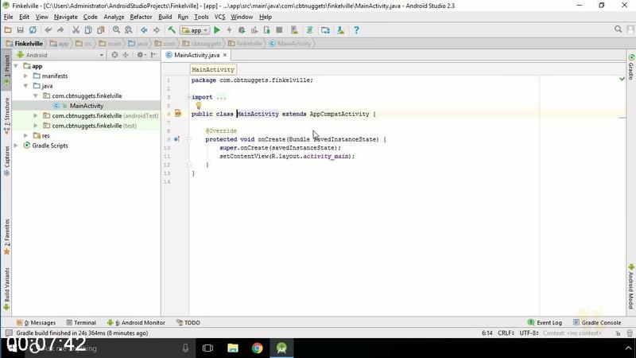Click the Help question mark icon
This screenshot has width=636, height=358.
click(x=356, y=30)
